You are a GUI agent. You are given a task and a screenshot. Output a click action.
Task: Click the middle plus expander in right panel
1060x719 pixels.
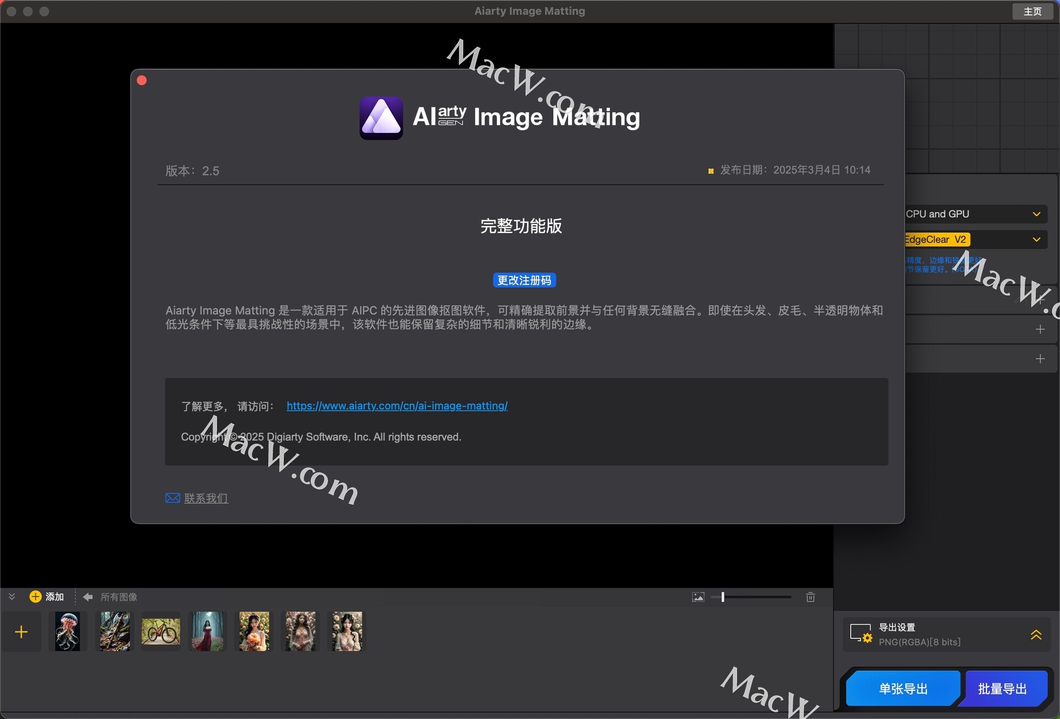point(1040,329)
